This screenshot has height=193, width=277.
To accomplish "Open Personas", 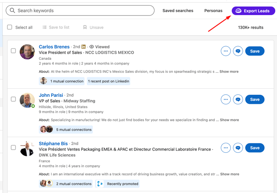I will (213, 10).
